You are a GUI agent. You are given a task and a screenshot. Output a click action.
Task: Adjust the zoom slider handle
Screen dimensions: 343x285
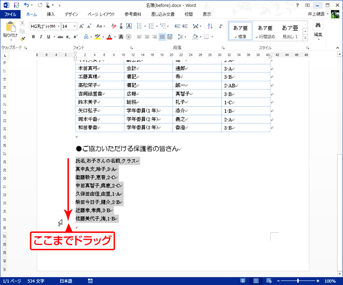point(298,281)
